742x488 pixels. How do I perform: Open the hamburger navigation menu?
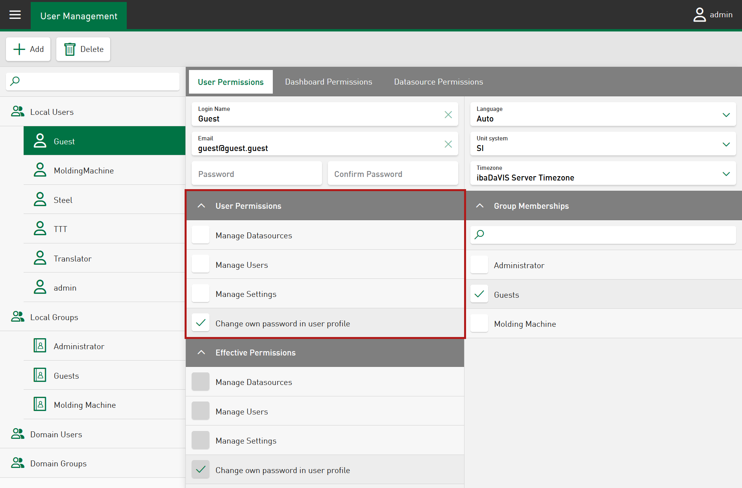point(15,15)
